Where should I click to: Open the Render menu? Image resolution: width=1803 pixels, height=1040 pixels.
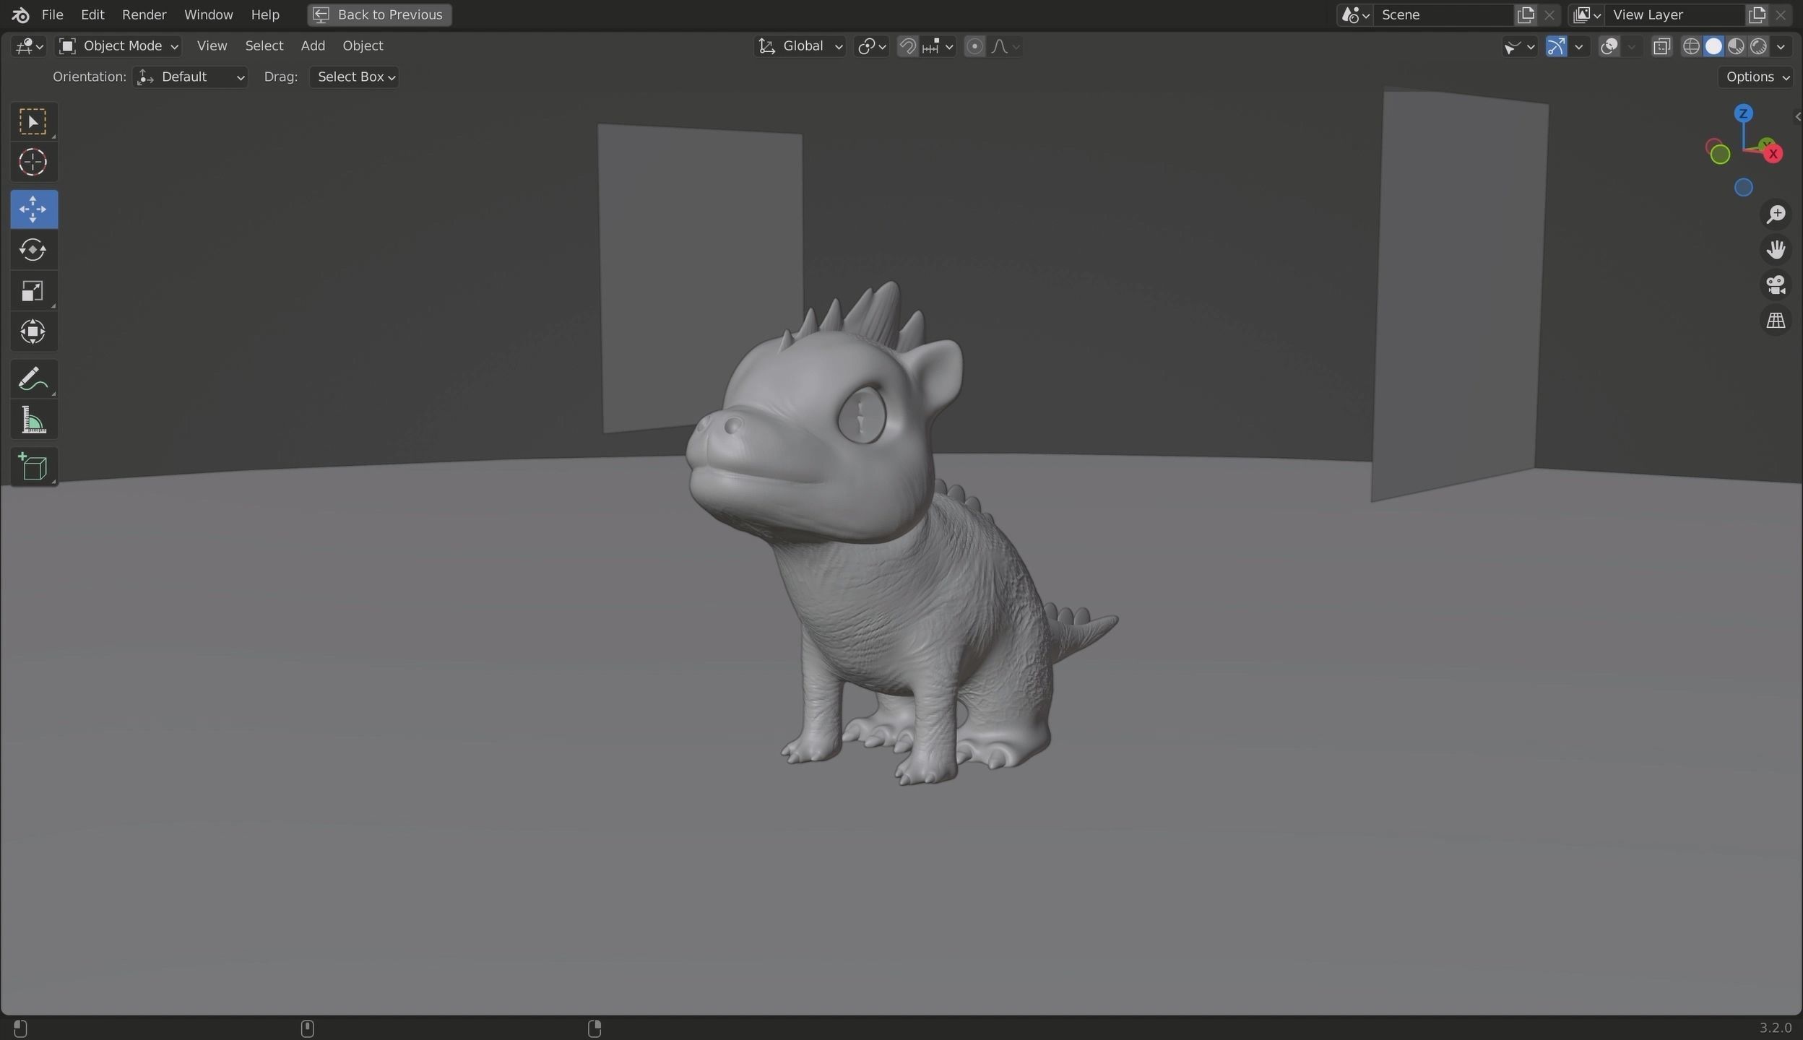144,14
